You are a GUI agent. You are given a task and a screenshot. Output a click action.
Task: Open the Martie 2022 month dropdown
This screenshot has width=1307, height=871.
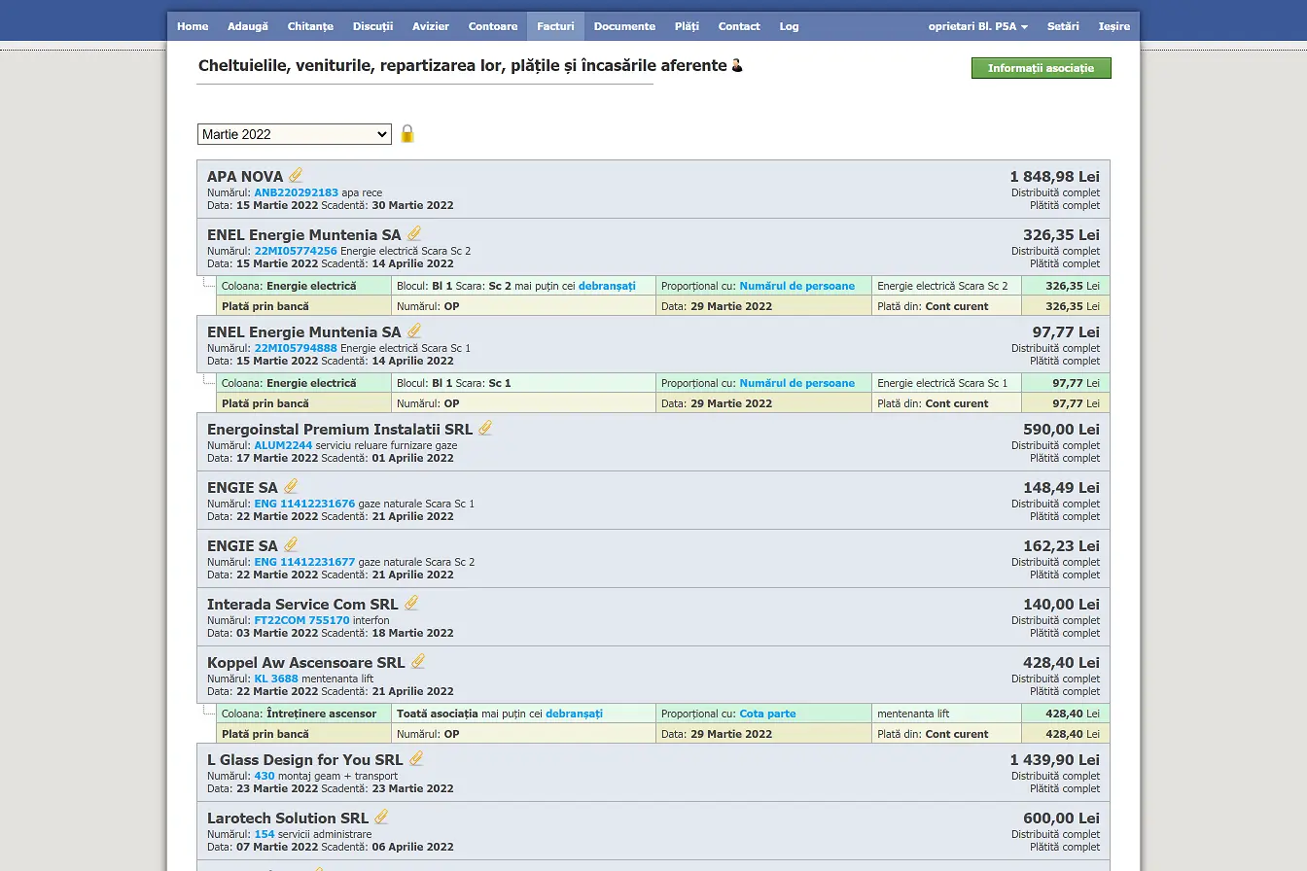(294, 134)
